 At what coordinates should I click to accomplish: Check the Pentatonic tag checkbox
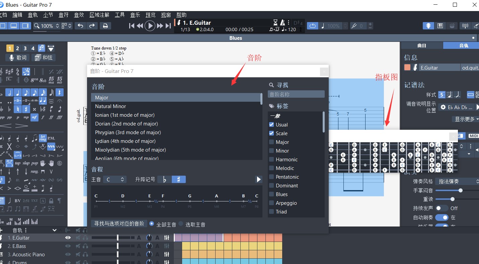point(271,177)
